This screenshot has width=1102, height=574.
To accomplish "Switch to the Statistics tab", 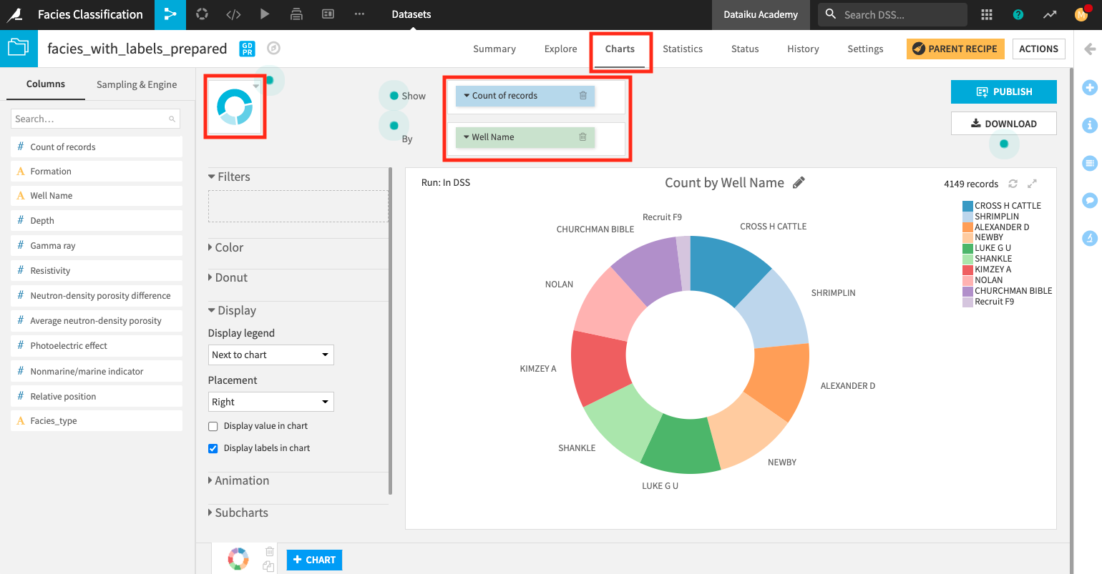I will (x=682, y=49).
